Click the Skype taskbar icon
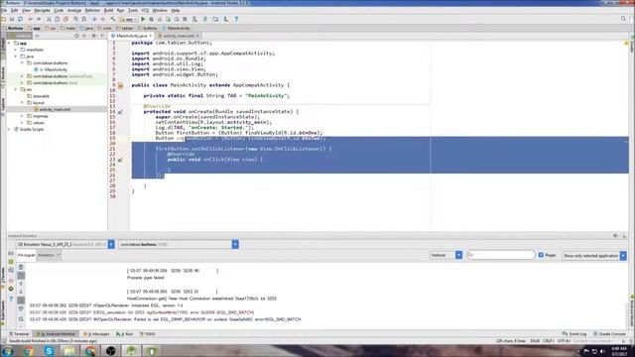This screenshot has width=635, height=357. pyautogui.click(x=49, y=351)
